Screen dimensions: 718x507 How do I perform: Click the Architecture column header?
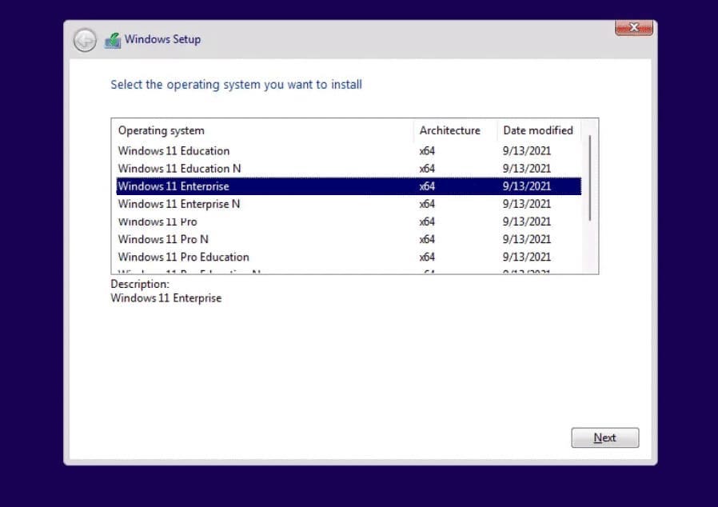pos(449,130)
